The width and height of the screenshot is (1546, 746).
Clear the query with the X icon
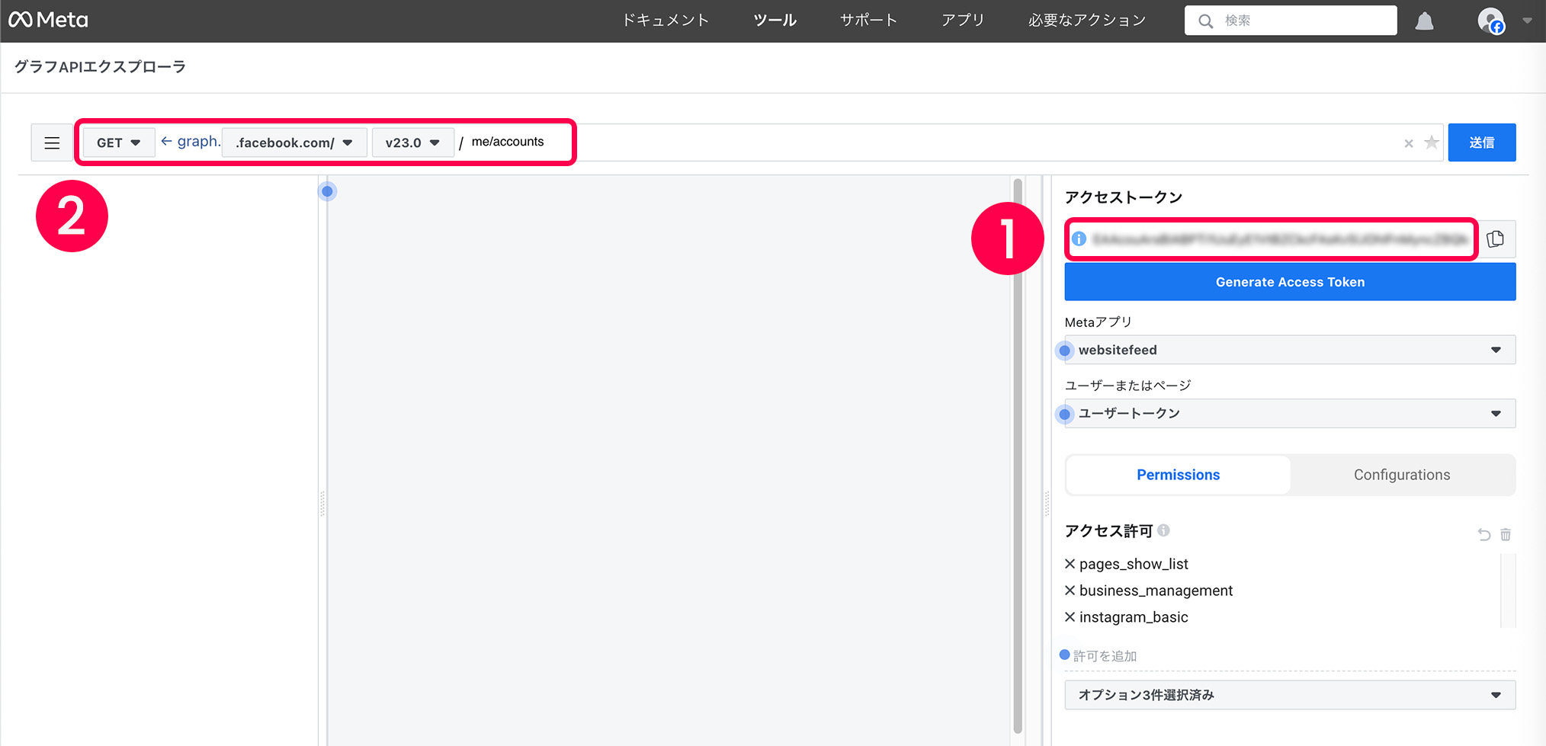click(1409, 143)
